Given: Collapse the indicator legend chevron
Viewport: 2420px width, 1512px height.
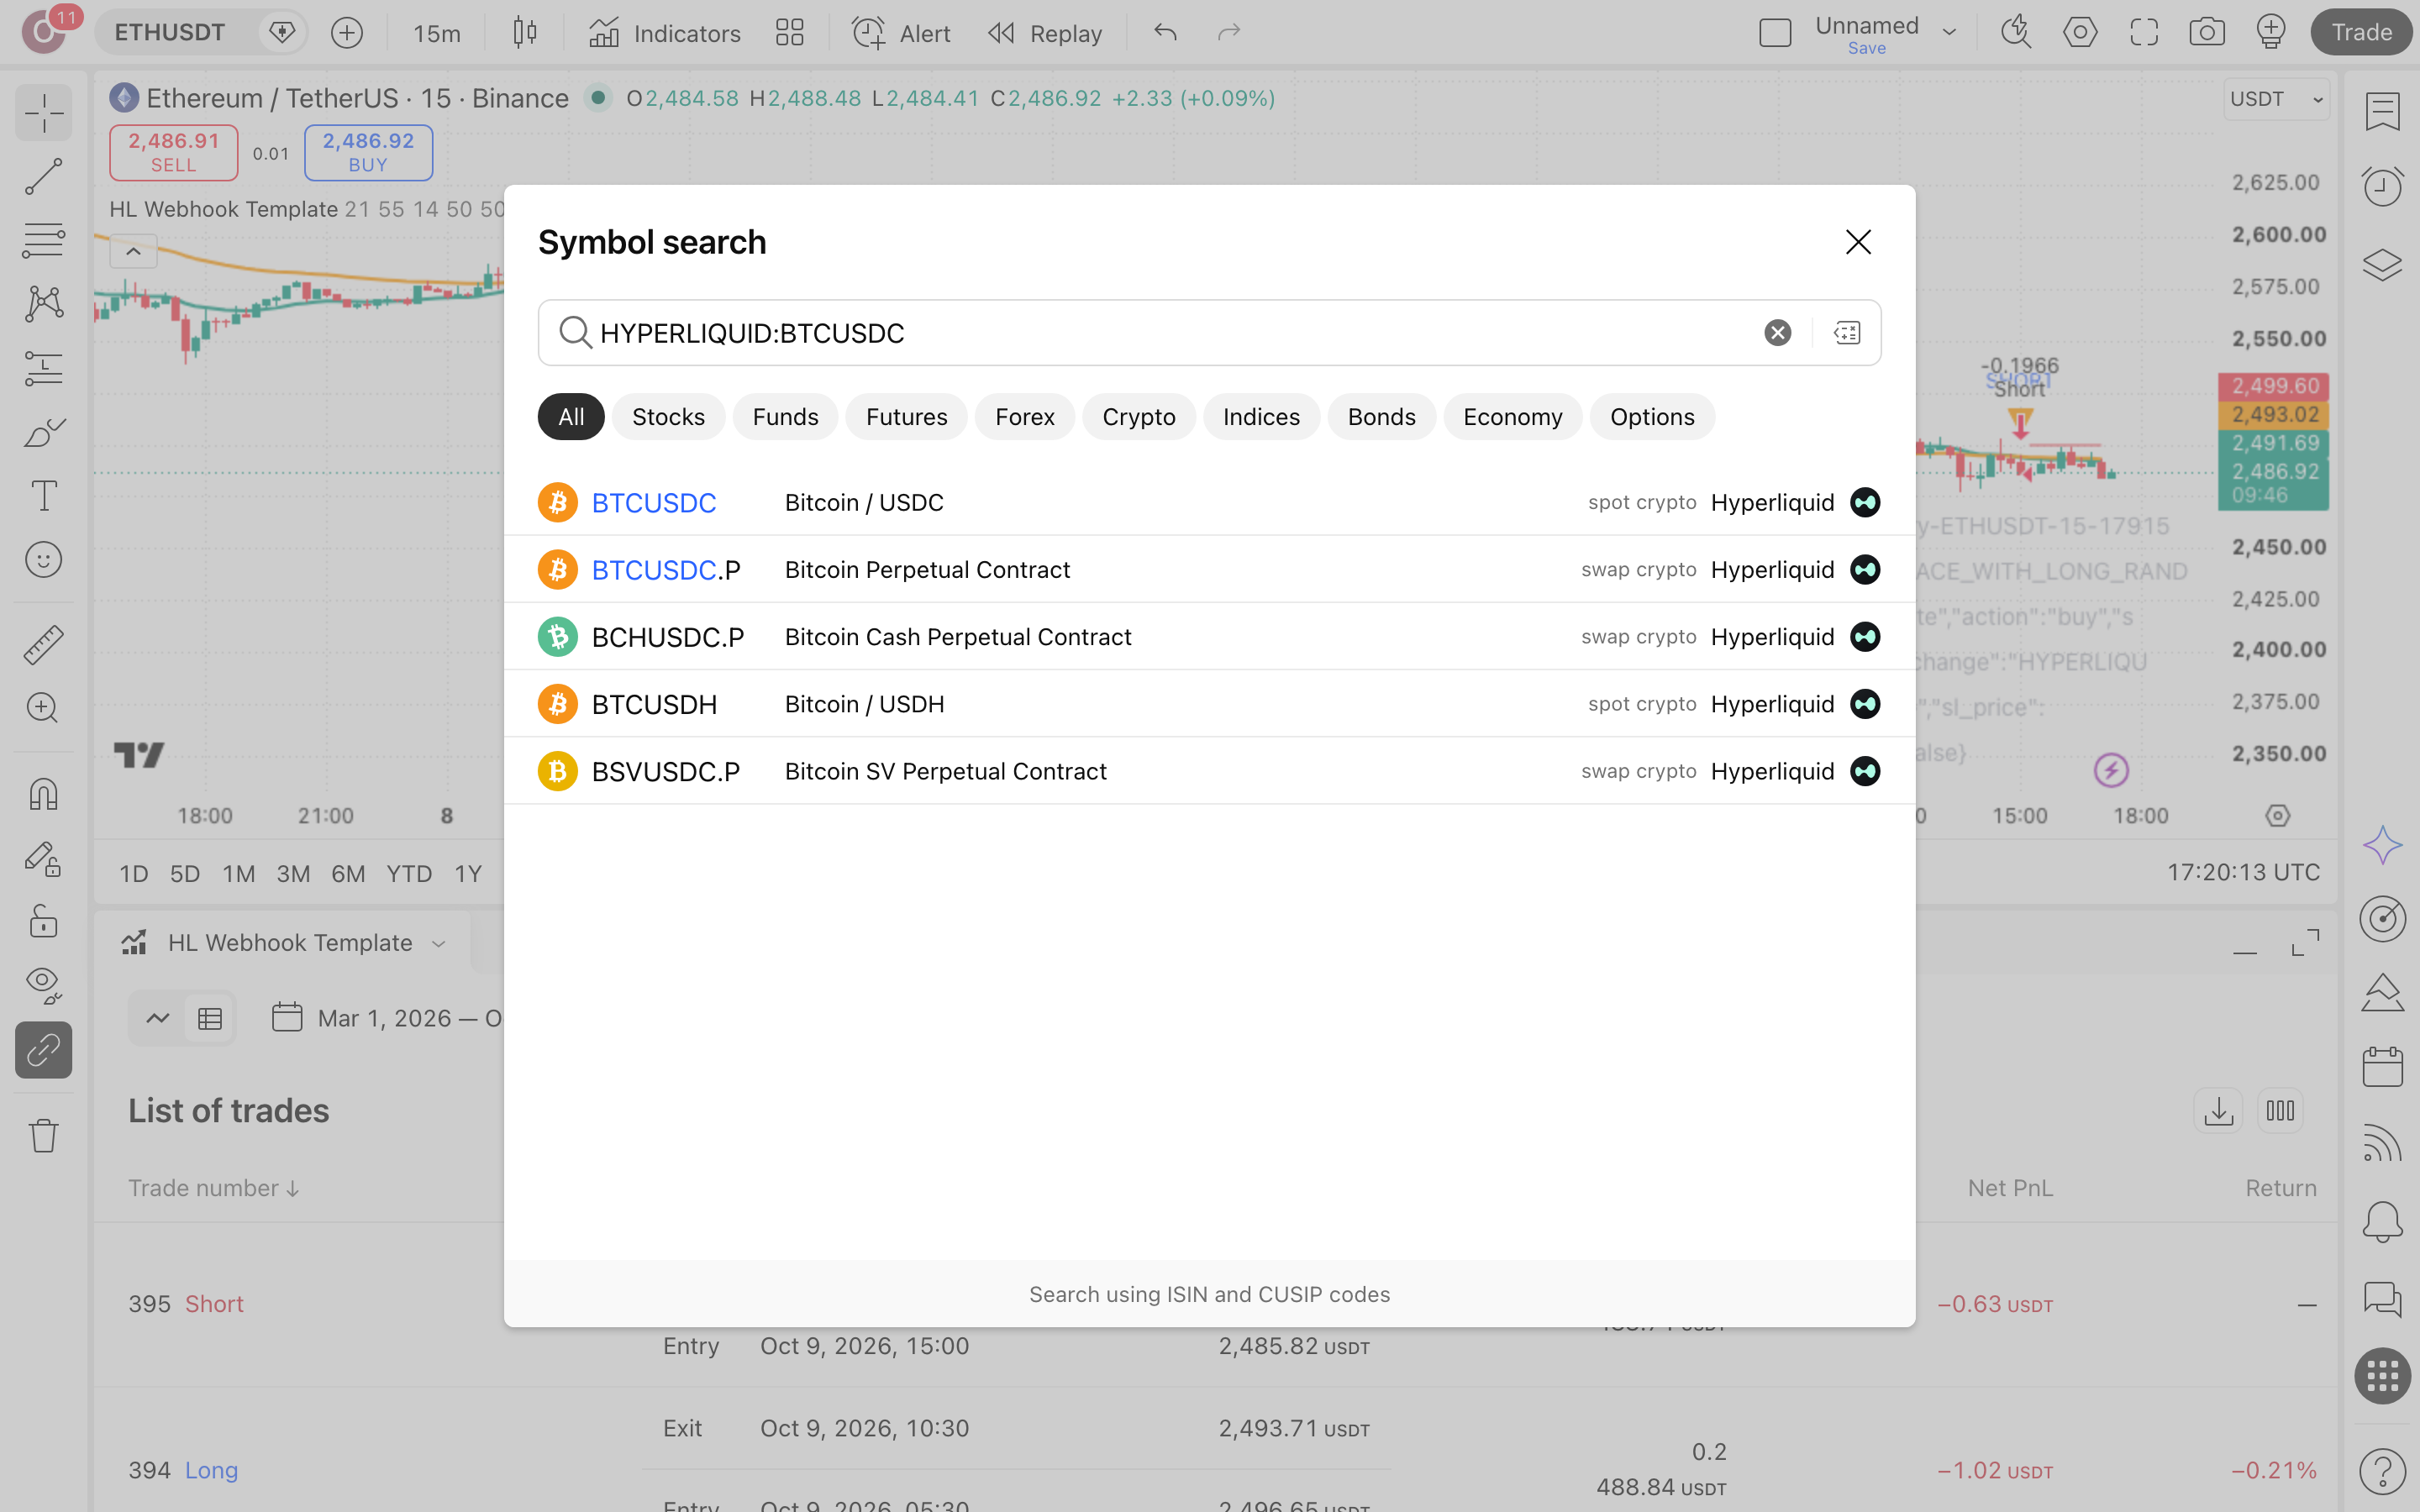Looking at the screenshot, I should (133, 252).
